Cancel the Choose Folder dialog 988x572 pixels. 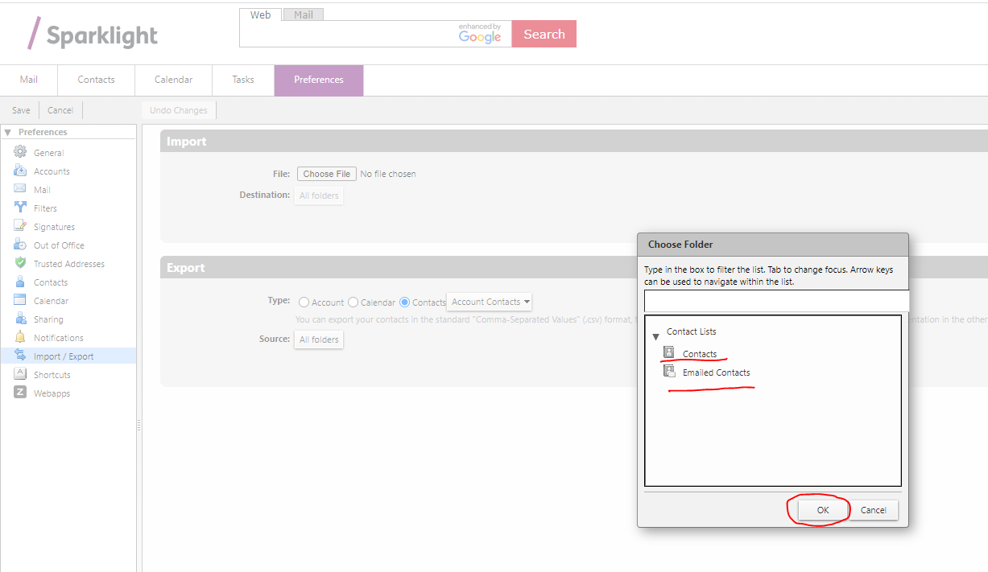tap(874, 510)
